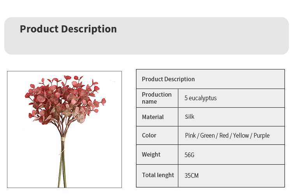This screenshot has height=195, width=292.
Task: Click the large Product Description banner heading
Action: [x=68, y=29]
